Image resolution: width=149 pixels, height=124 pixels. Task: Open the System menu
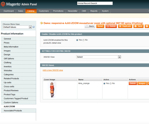pyautogui.click(x=105, y=11)
